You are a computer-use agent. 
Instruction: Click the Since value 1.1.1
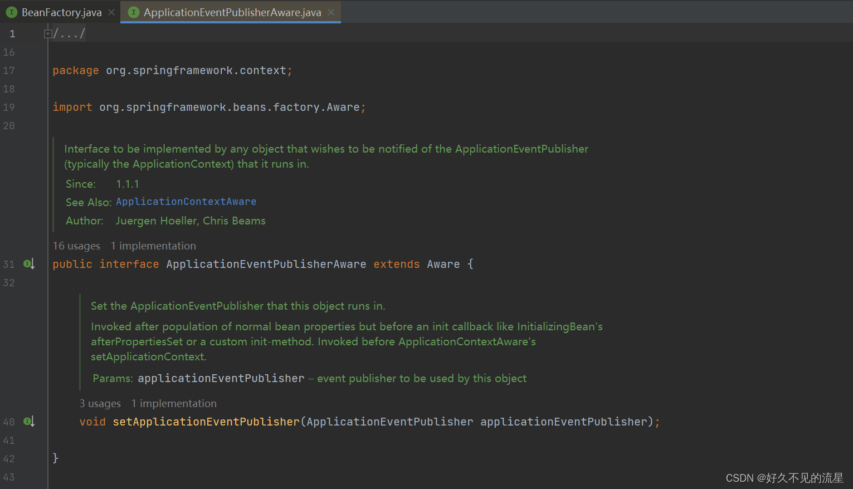click(x=128, y=184)
